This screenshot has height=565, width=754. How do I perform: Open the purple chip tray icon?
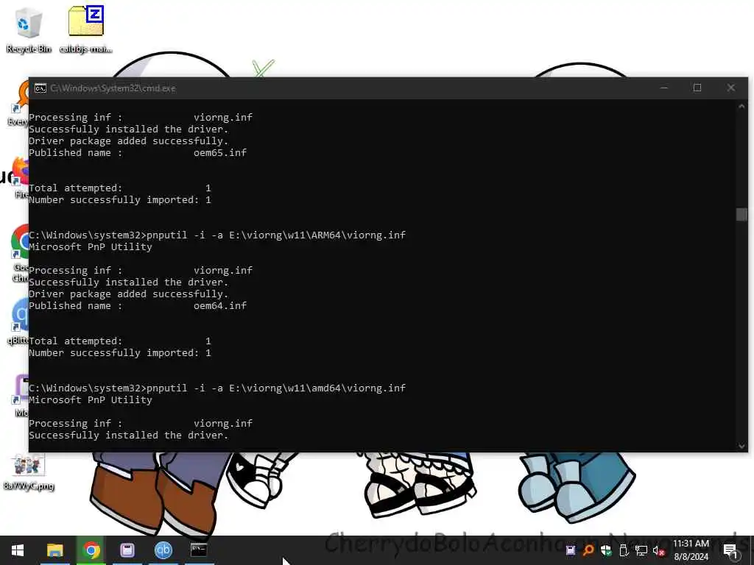571,550
